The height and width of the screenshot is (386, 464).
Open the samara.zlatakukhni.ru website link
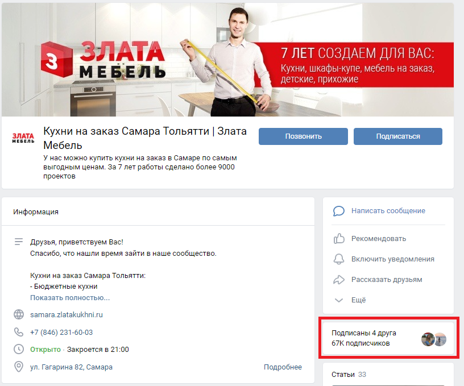coord(67,314)
